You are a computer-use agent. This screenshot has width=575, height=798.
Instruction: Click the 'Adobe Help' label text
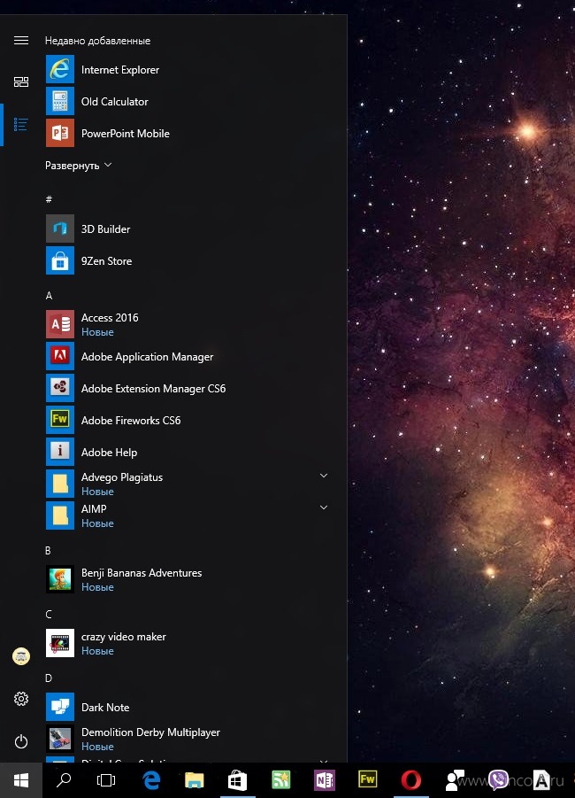110,453
